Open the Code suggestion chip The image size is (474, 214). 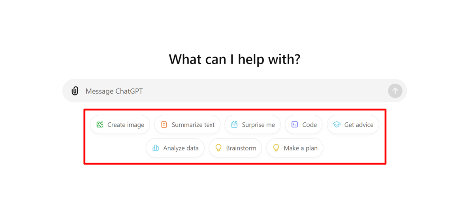(309, 125)
